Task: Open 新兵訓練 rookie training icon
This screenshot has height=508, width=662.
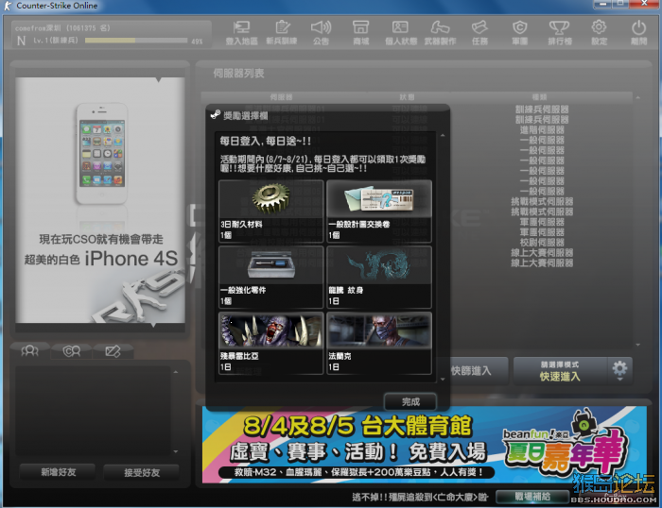Action: pyautogui.click(x=282, y=32)
